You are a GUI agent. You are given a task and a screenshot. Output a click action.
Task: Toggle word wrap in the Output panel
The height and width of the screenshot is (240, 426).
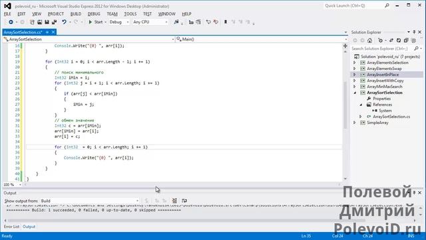[184, 201]
